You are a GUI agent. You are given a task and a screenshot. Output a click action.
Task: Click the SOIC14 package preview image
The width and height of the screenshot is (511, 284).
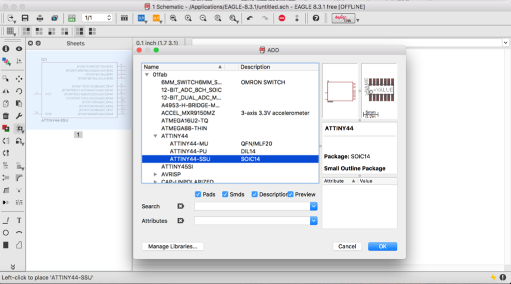[379, 91]
